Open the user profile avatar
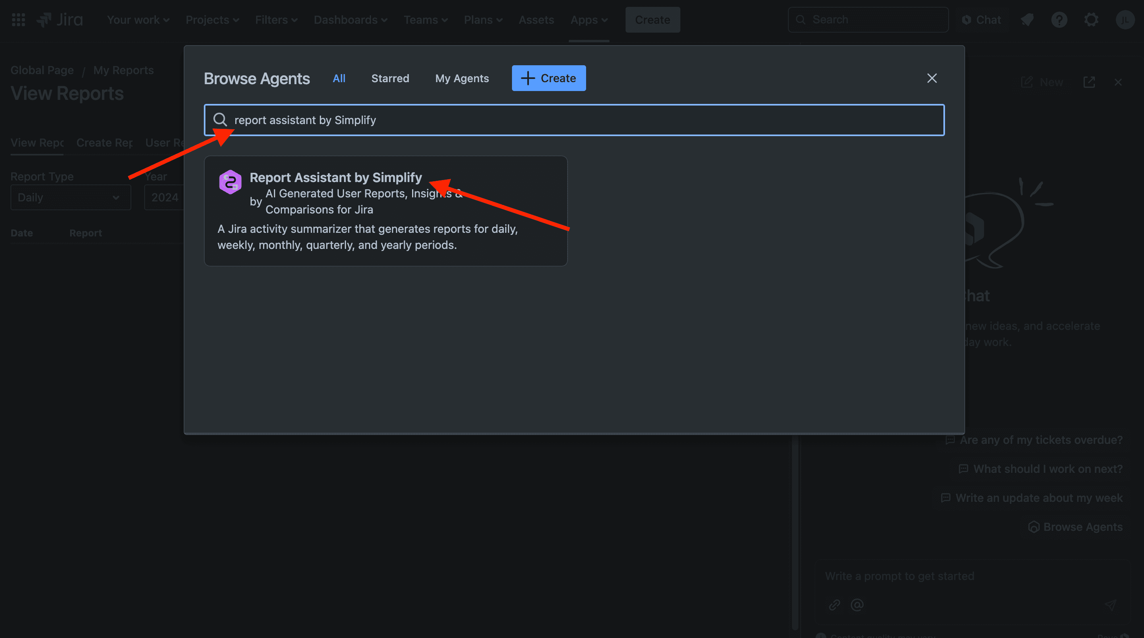 pos(1125,20)
